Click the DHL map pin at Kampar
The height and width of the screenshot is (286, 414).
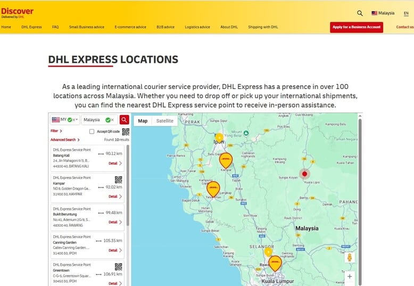point(226,160)
